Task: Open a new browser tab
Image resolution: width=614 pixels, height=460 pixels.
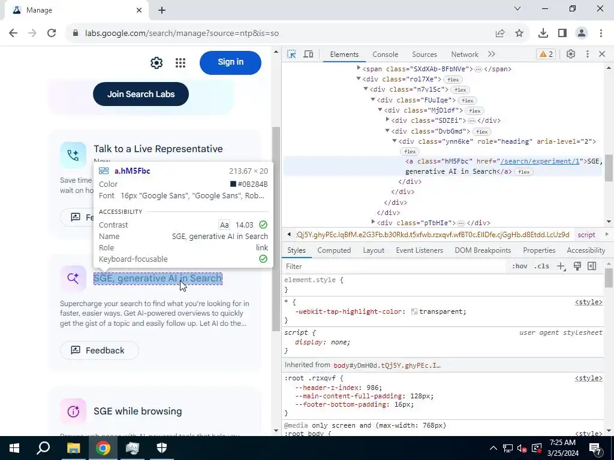Action: (162, 10)
